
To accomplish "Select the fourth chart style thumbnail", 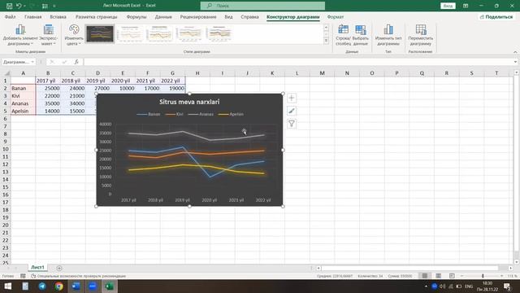I will pos(189,33).
